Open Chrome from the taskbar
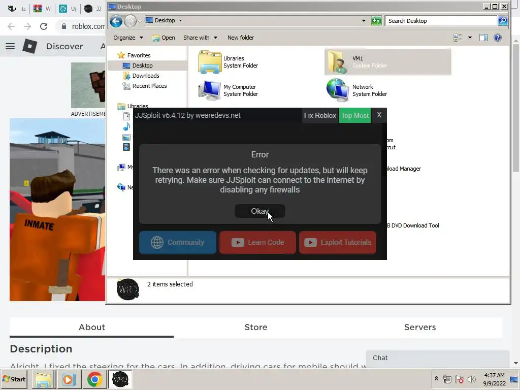This screenshot has height=390, width=520. (94, 379)
